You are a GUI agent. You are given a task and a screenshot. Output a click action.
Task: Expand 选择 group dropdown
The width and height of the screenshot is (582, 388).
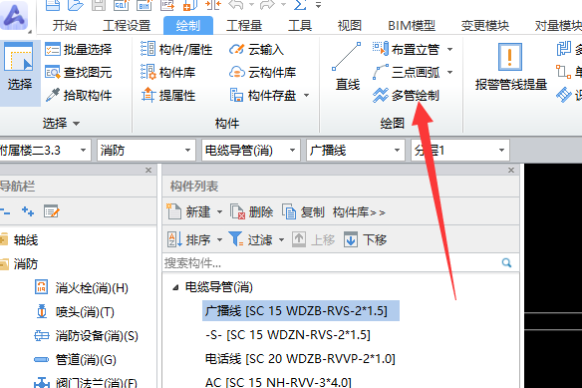76,124
